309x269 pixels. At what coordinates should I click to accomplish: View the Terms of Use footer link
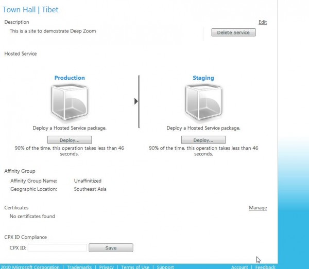pos(135,267)
